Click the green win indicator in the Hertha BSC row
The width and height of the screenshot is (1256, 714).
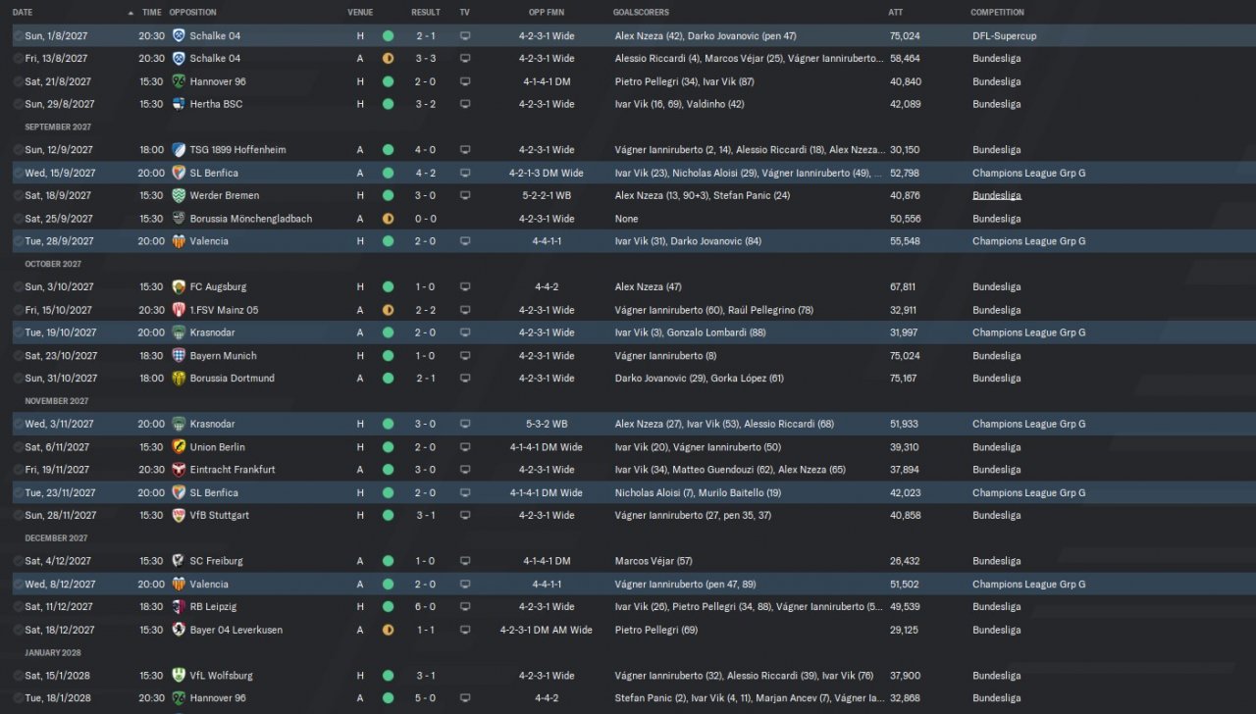(389, 104)
